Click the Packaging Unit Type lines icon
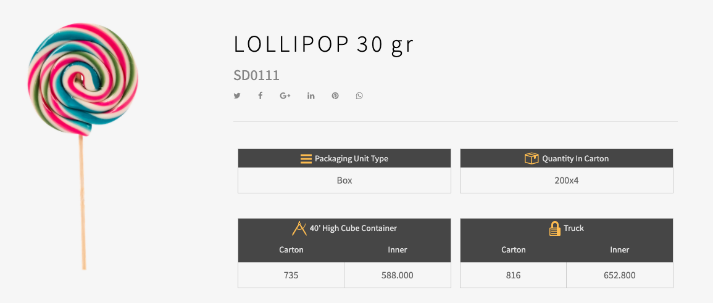713x303 pixels. pos(306,159)
